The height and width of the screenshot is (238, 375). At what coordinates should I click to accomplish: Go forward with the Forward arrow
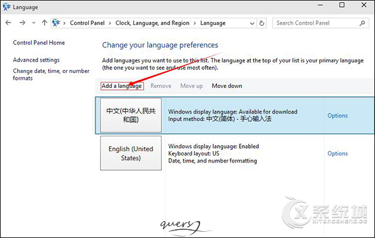(22, 22)
